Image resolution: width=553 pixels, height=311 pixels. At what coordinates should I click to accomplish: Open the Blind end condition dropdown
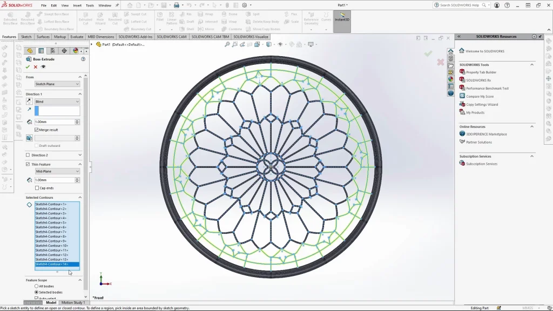(57, 102)
